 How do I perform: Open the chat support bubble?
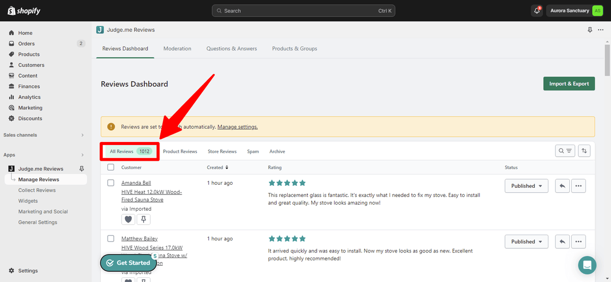[587, 265]
